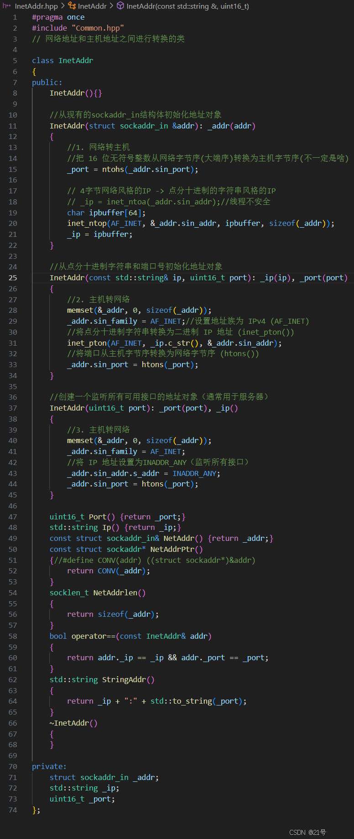354x839 pixels.
Task: Open the InetAddr(const std::string &, uint16_t) breadcrumb
Action: 187,6
